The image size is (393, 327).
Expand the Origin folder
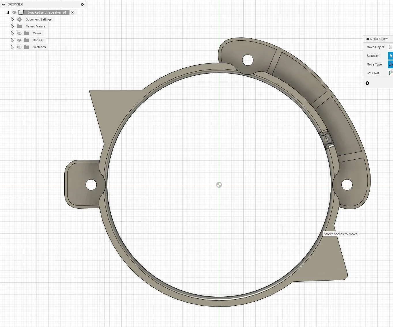click(12, 33)
